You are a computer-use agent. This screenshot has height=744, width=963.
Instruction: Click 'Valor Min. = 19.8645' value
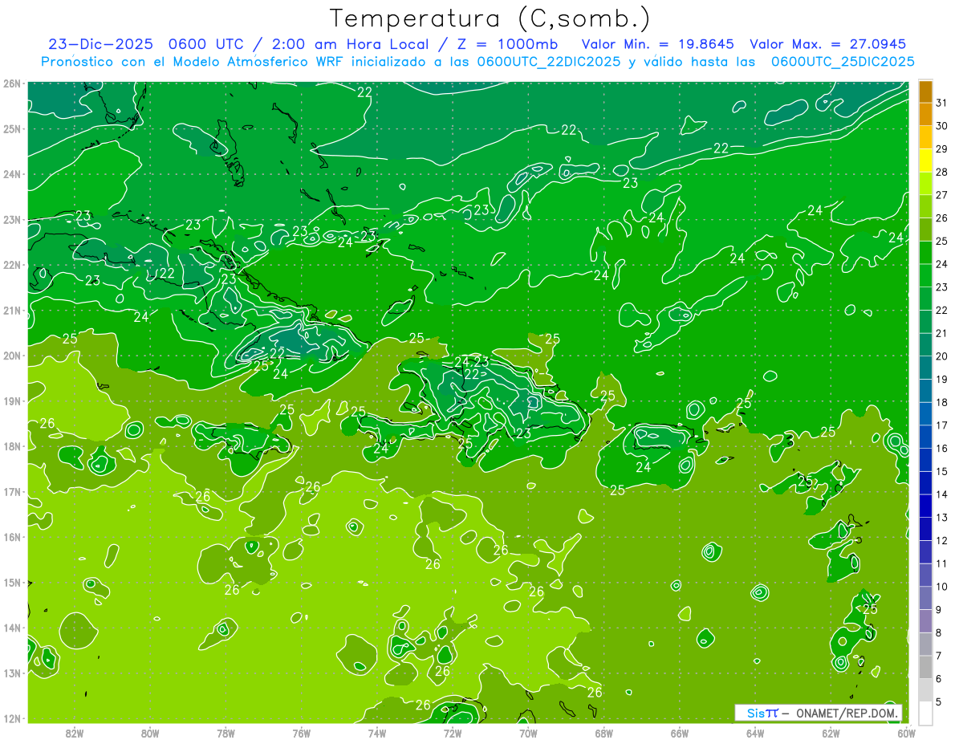point(657,44)
